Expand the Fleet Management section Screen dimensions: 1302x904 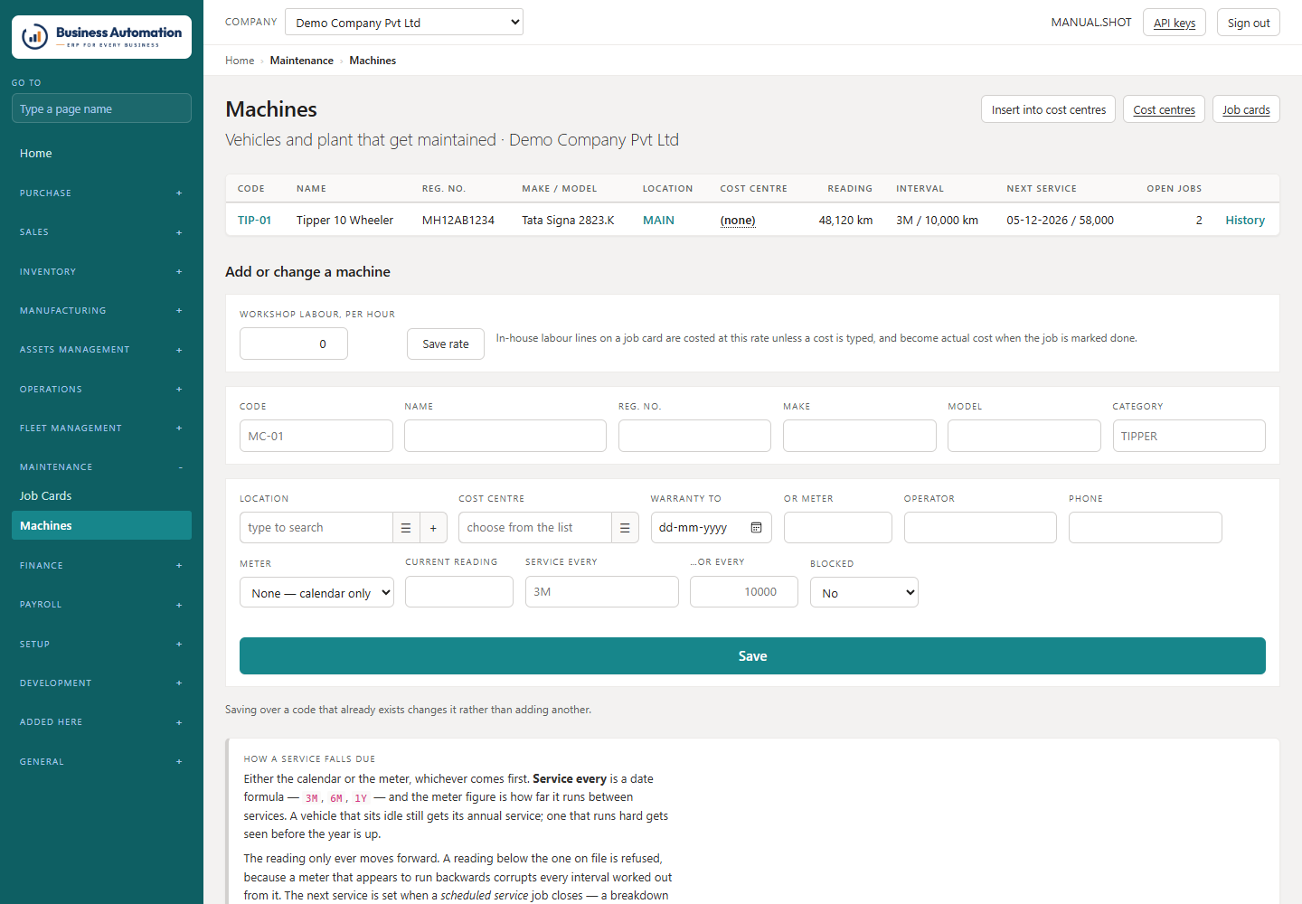coord(101,428)
